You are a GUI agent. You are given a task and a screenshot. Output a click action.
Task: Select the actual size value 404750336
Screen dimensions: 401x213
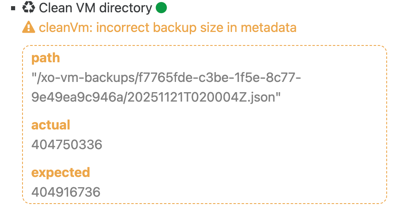(67, 145)
